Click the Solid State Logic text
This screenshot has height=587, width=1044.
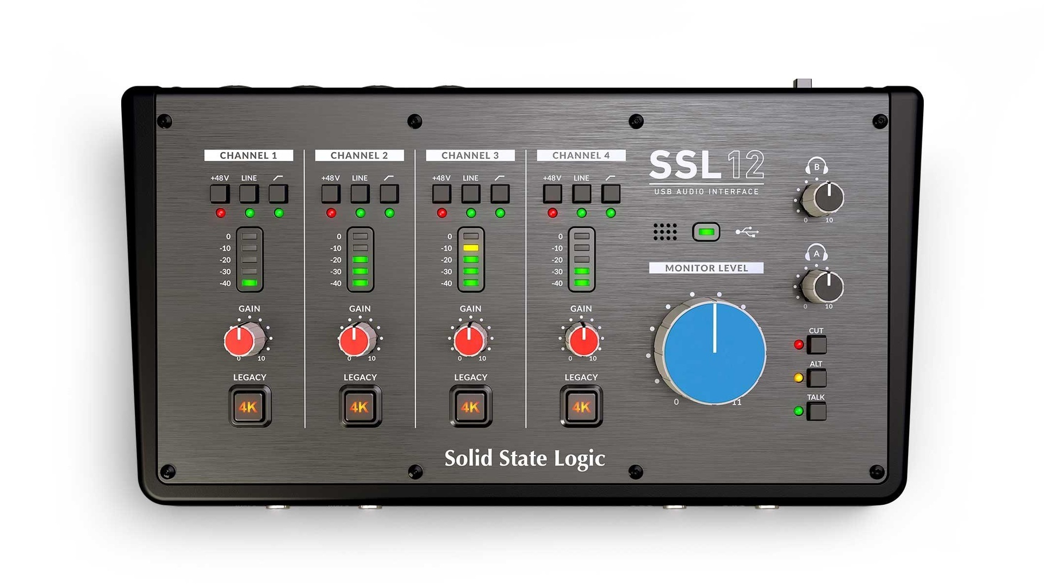(x=525, y=459)
